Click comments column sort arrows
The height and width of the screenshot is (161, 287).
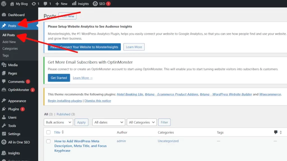(281, 132)
